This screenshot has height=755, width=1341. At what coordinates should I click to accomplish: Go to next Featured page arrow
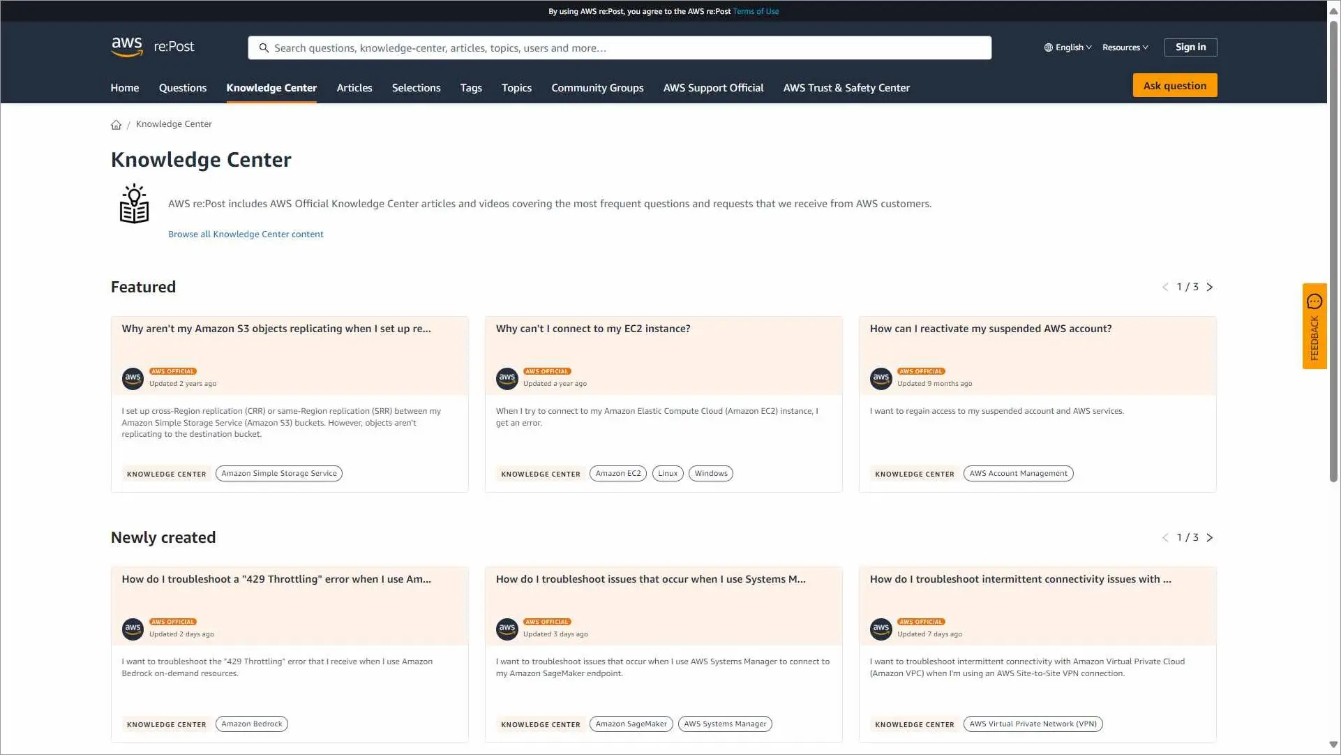pyautogui.click(x=1210, y=287)
